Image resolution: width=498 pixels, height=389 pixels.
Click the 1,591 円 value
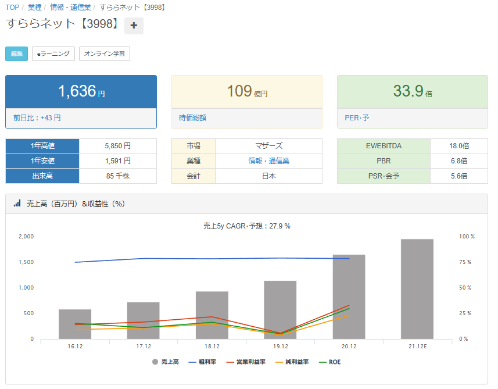(x=118, y=161)
